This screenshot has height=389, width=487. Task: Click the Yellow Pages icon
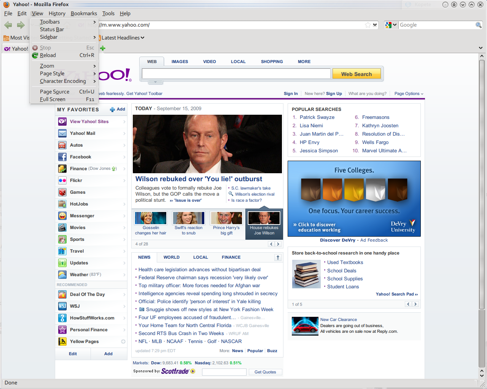pyautogui.click(x=62, y=342)
